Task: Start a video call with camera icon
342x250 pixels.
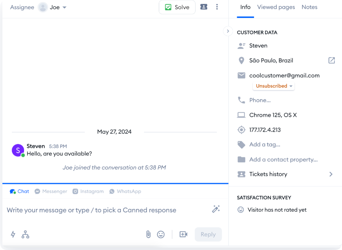Action: coord(183,234)
